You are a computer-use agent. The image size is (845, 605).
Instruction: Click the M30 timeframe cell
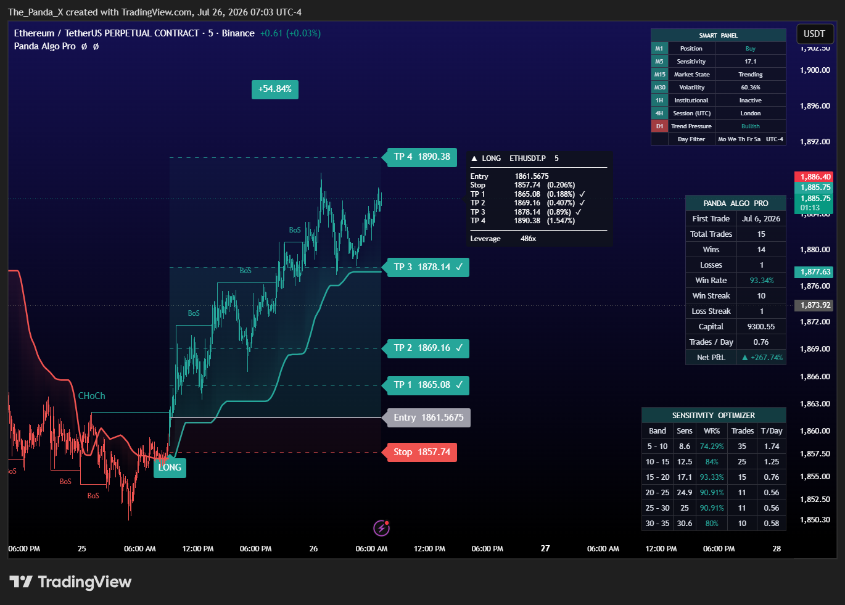(659, 88)
